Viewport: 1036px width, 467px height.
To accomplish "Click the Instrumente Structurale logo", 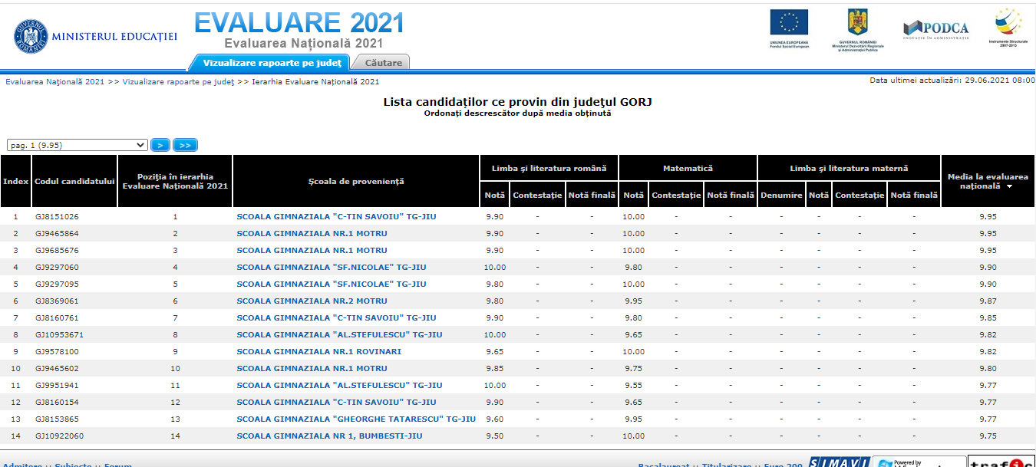I will point(1008,26).
